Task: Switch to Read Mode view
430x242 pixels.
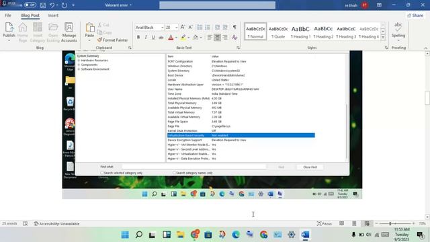Action: (342, 224)
